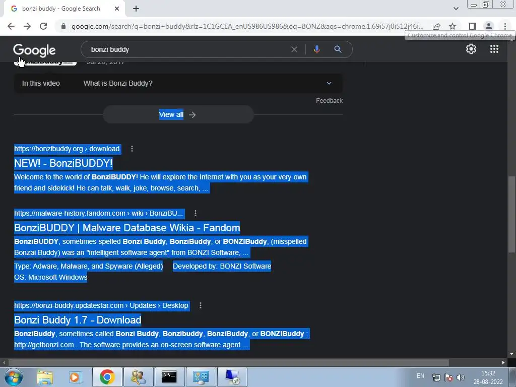Image resolution: width=516 pixels, height=387 pixels.
Task: Switch to Chrome in the taskbar
Action: (x=107, y=377)
